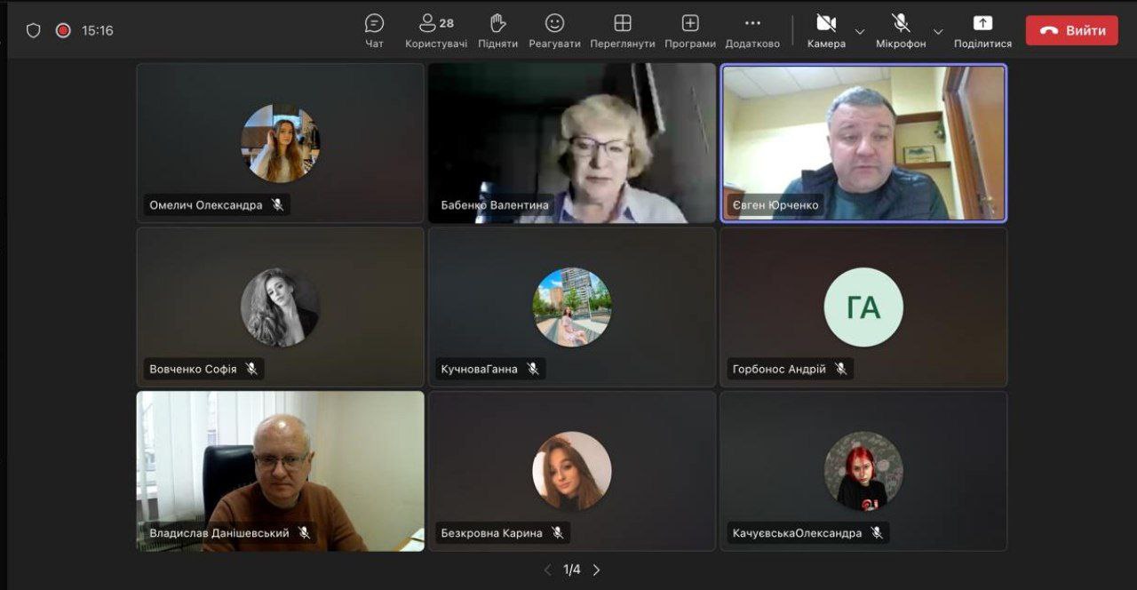Click the red Вийти leave button

1072,30
